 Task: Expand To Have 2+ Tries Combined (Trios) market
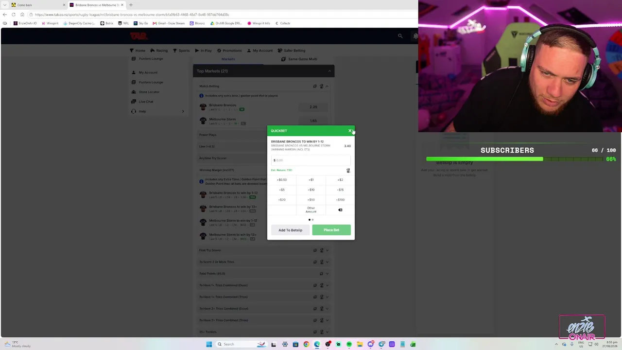click(x=327, y=320)
